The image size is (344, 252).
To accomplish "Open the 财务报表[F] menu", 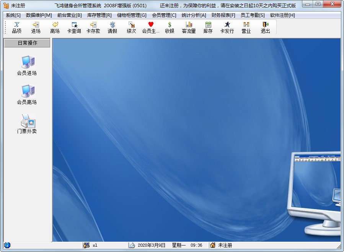I will (223, 15).
